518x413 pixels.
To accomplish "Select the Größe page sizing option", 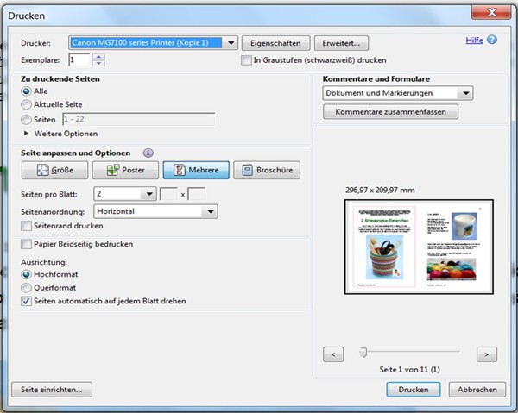I will point(54,171).
